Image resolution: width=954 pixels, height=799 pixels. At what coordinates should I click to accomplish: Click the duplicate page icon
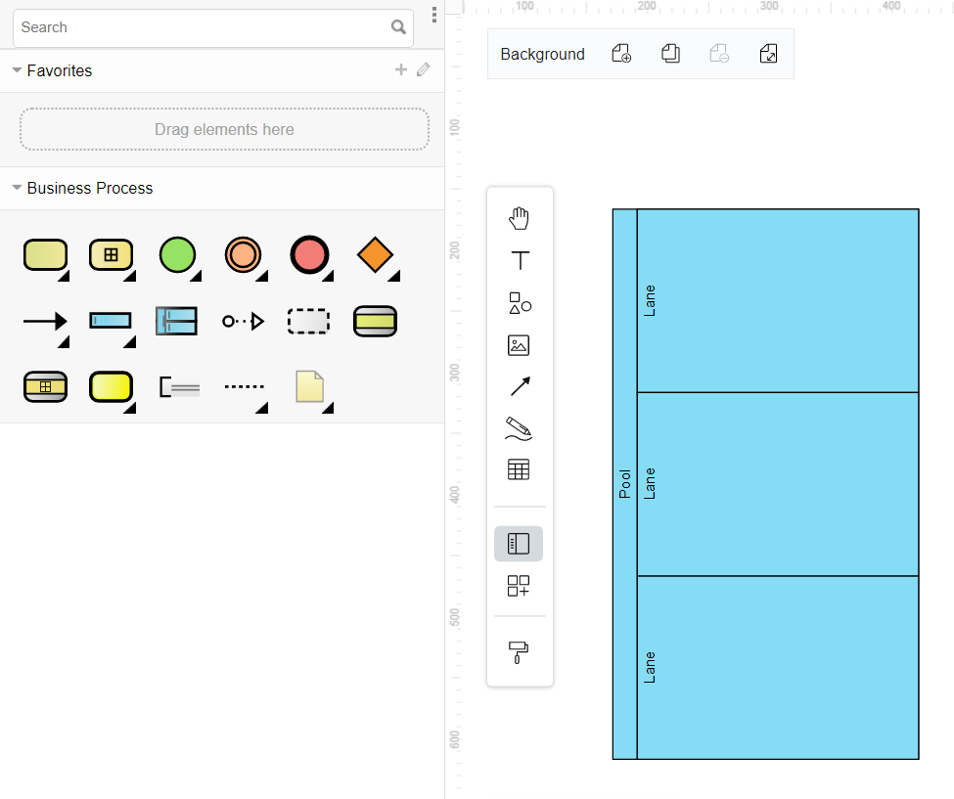tap(670, 54)
